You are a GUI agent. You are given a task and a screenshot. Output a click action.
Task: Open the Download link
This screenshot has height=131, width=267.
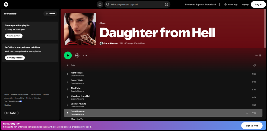click(210, 5)
